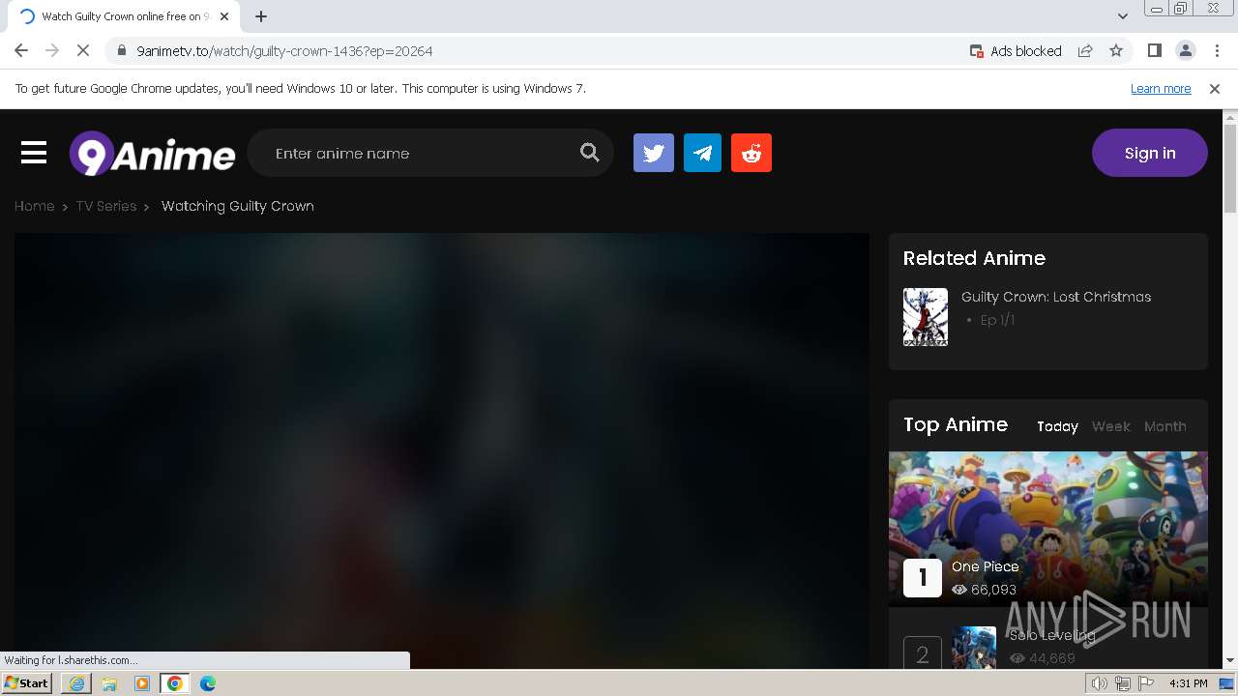Go to Home breadcrumb
Viewport: 1238px width, 696px height.
pyautogui.click(x=34, y=206)
